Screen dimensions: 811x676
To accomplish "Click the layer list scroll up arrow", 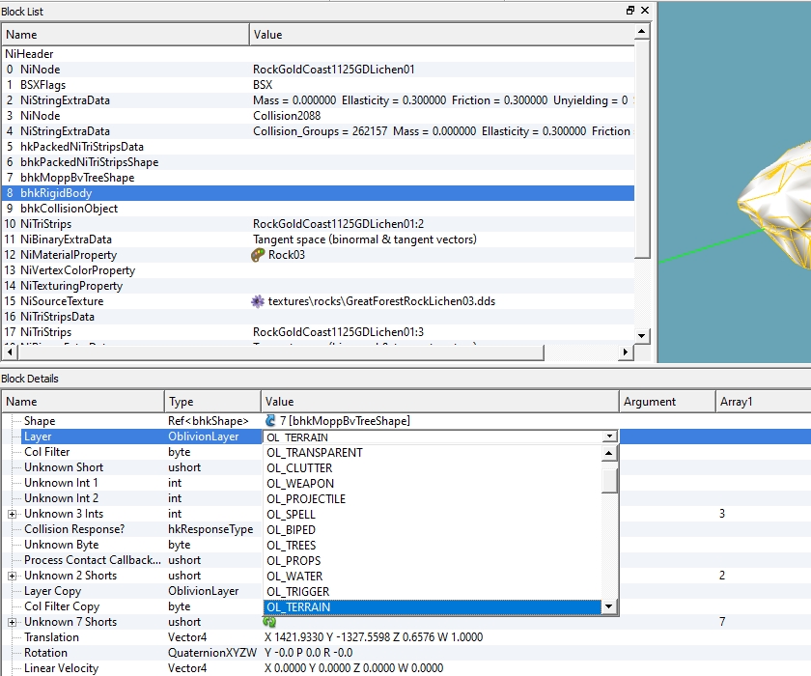I will (609, 454).
